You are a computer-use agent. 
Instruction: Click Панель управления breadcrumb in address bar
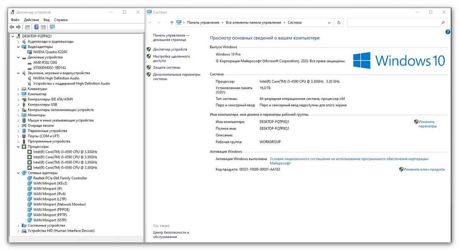pos(203,22)
